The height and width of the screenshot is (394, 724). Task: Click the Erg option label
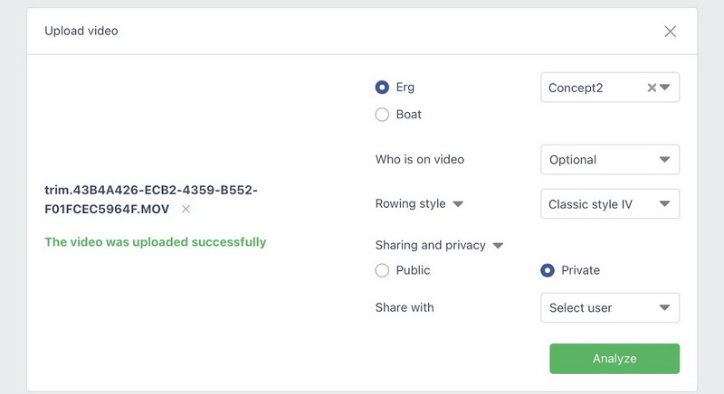(405, 88)
